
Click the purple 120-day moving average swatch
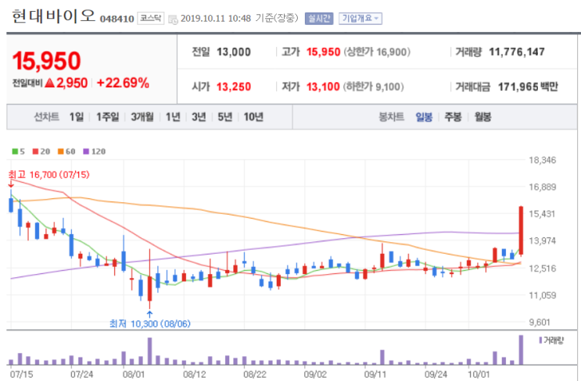coord(86,151)
